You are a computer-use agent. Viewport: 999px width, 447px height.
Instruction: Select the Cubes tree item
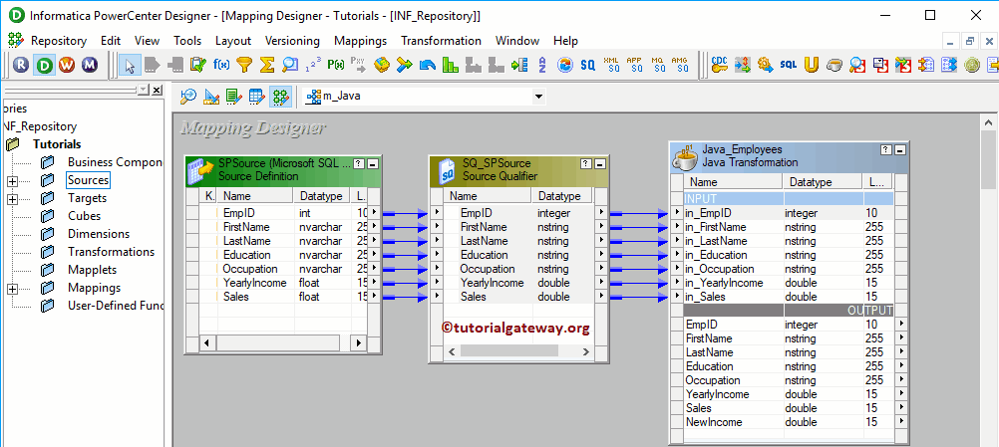pyautogui.click(x=84, y=216)
